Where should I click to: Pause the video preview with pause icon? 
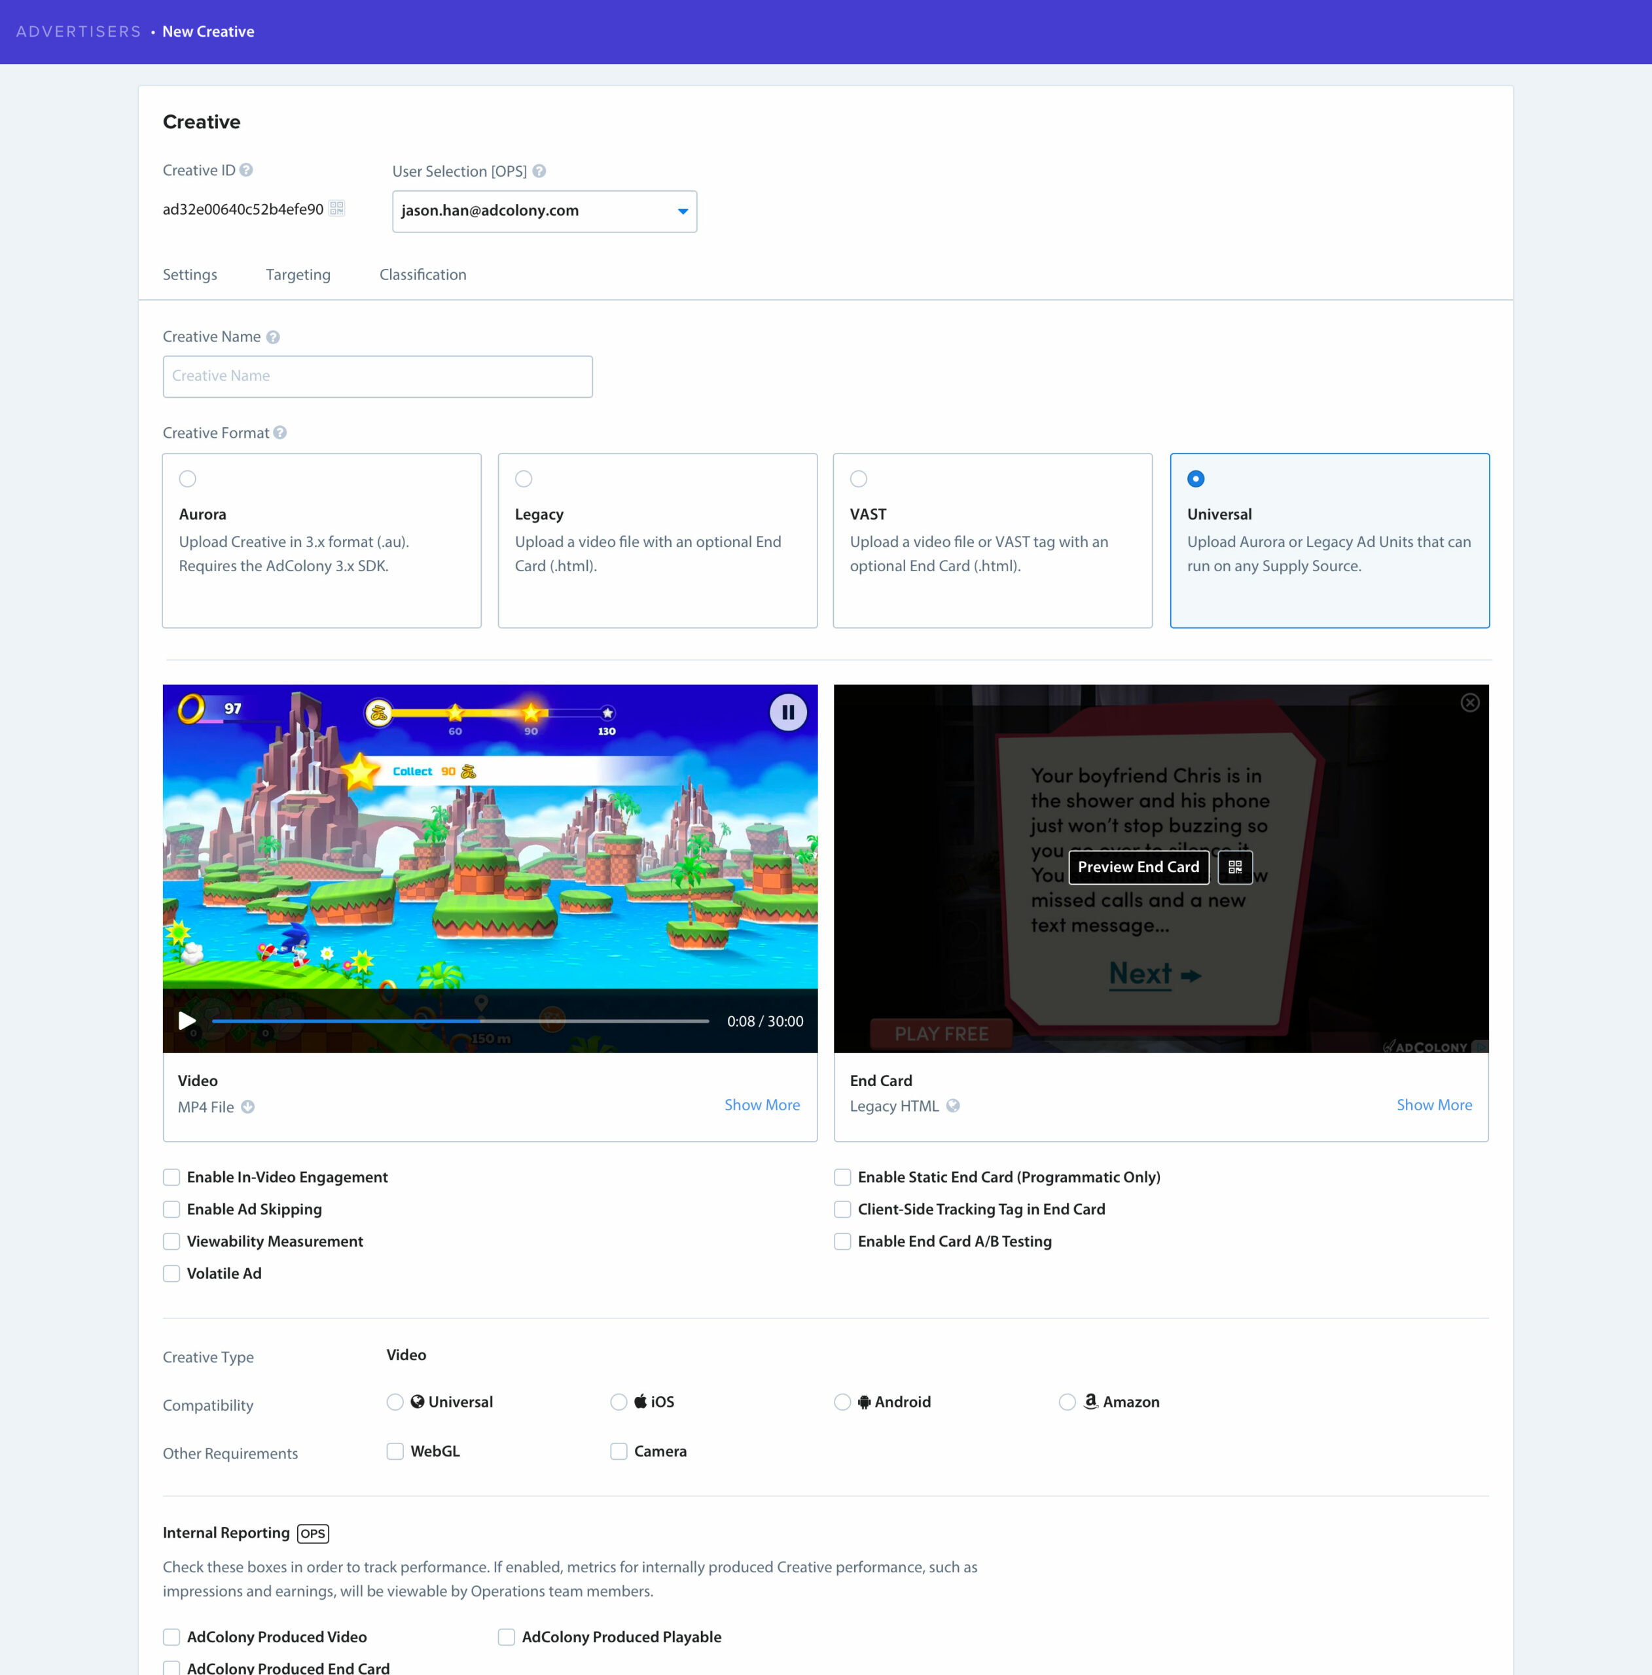pyautogui.click(x=788, y=712)
